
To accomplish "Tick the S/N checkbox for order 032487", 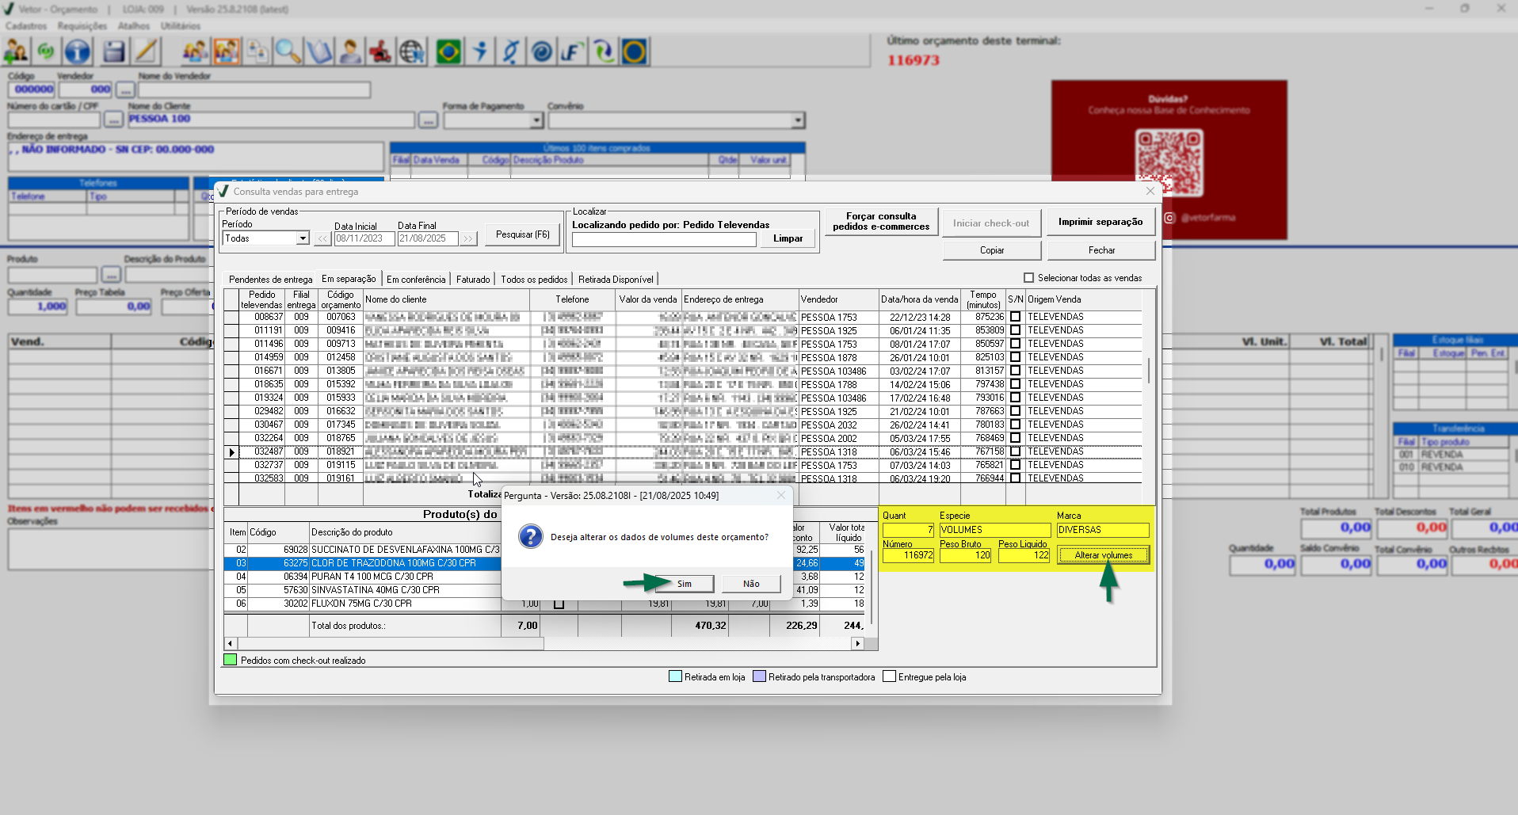I will (1015, 451).
